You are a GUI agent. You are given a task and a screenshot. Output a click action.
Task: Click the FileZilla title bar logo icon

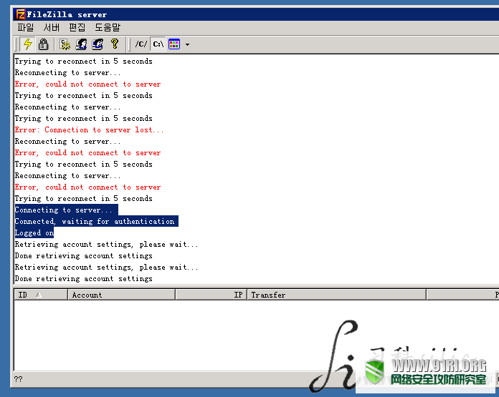coord(21,14)
